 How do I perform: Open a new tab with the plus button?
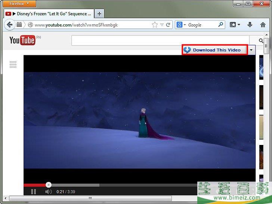pos(99,14)
